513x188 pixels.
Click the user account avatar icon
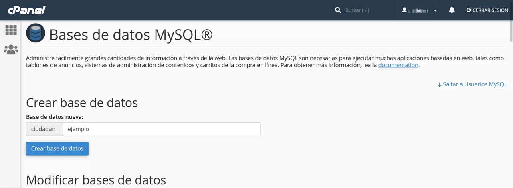[404, 10]
